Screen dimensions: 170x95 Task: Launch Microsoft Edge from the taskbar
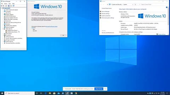coord(46,93)
